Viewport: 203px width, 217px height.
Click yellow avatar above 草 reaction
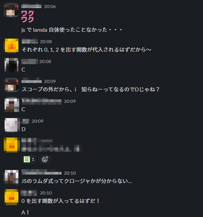click(x=11, y=145)
